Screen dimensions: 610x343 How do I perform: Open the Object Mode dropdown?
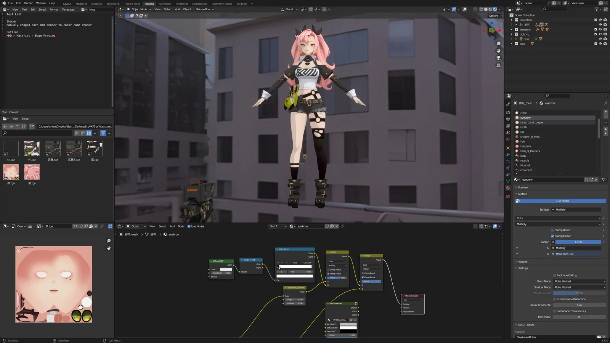pos(139,9)
